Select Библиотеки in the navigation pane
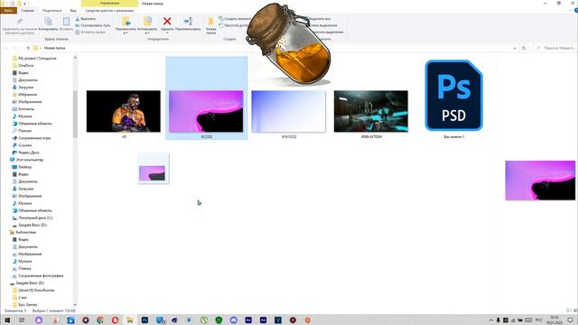 pos(26,233)
